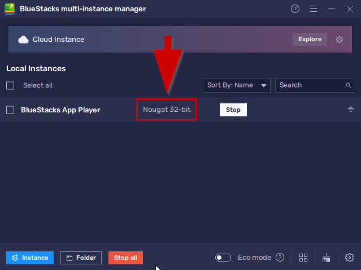Click the Stop all button
361x270 pixels.
pos(125,258)
